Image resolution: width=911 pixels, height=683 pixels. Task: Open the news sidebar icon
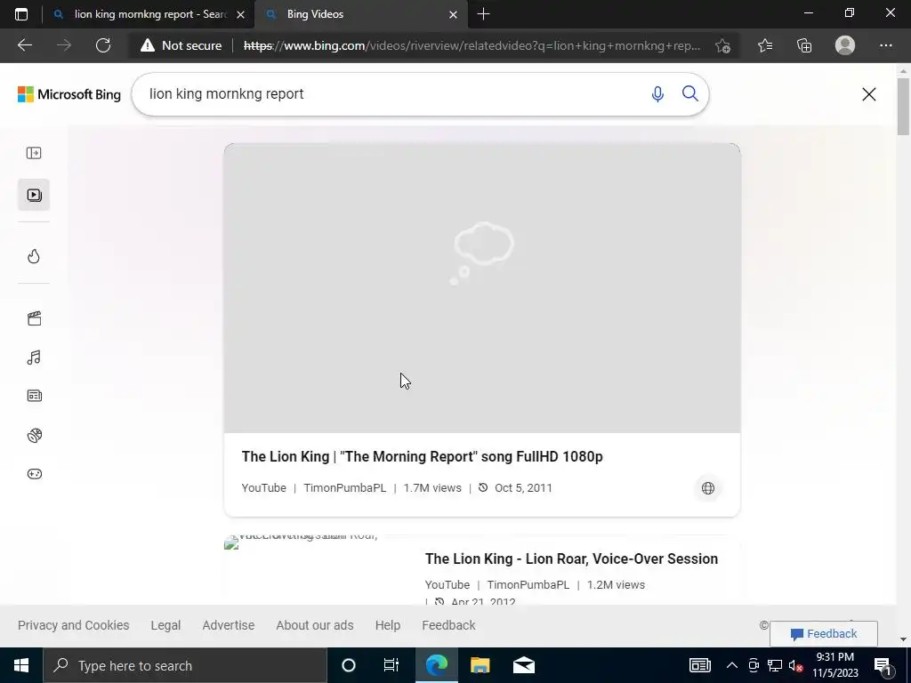(34, 396)
